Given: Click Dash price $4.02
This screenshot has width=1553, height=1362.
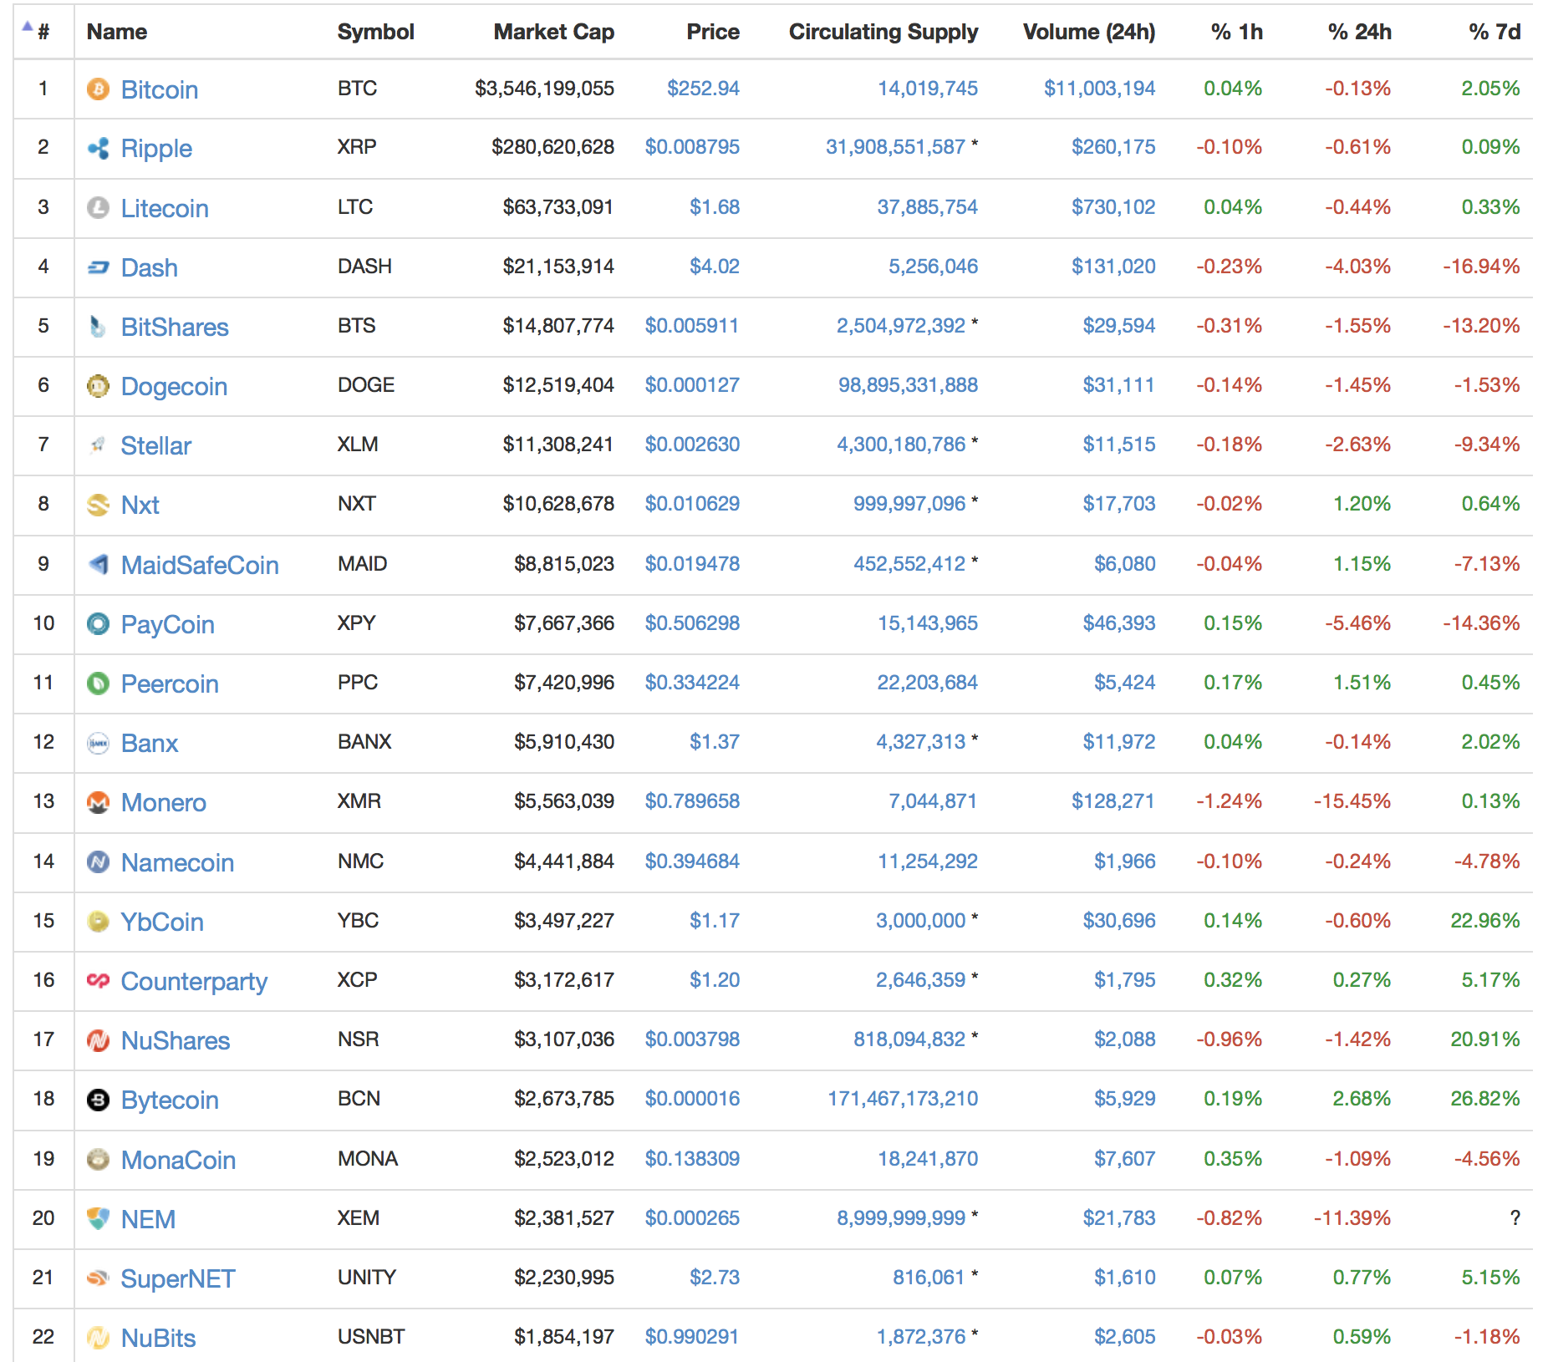Looking at the screenshot, I should [x=715, y=267].
